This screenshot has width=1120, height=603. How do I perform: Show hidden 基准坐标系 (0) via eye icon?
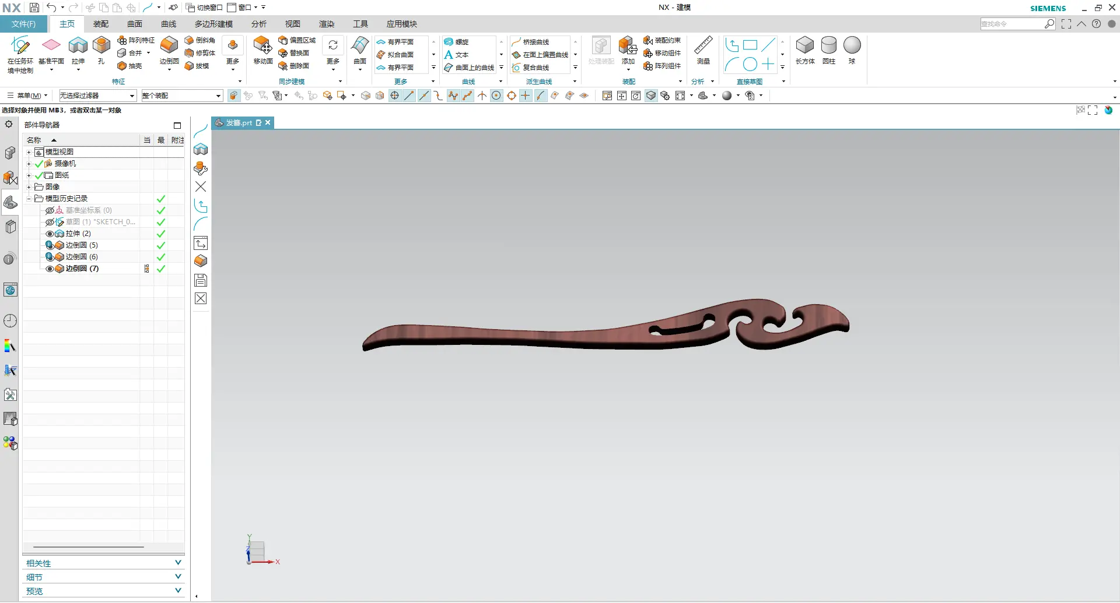[x=50, y=210]
